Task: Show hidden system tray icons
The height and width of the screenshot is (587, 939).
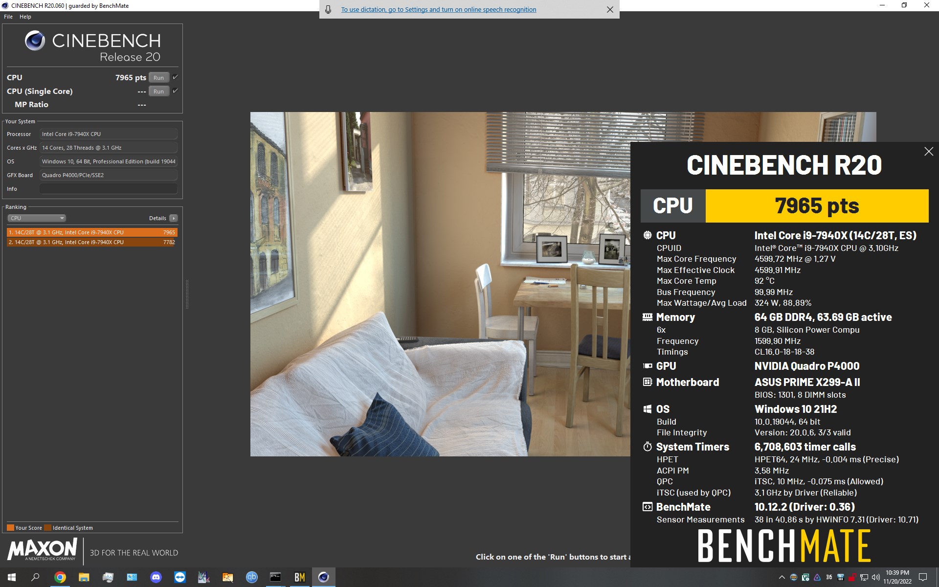Action: pos(782,577)
